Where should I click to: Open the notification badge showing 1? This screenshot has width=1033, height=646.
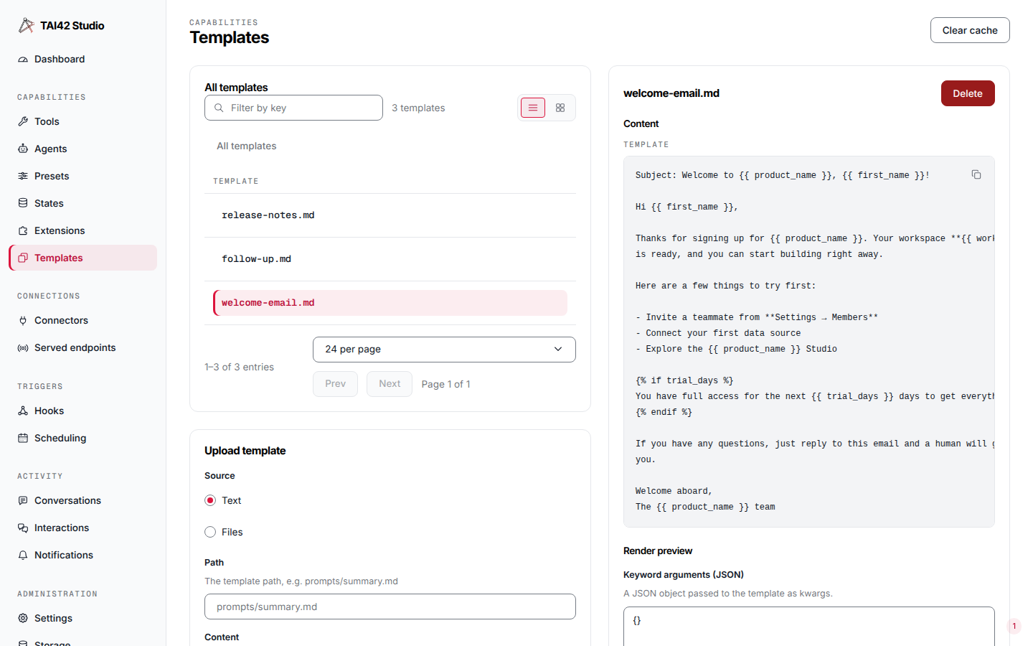coord(1014,626)
